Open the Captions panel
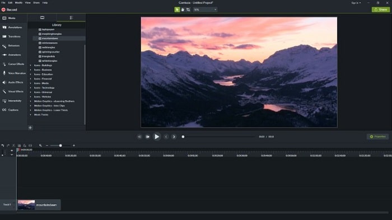 click(x=13, y=110)
